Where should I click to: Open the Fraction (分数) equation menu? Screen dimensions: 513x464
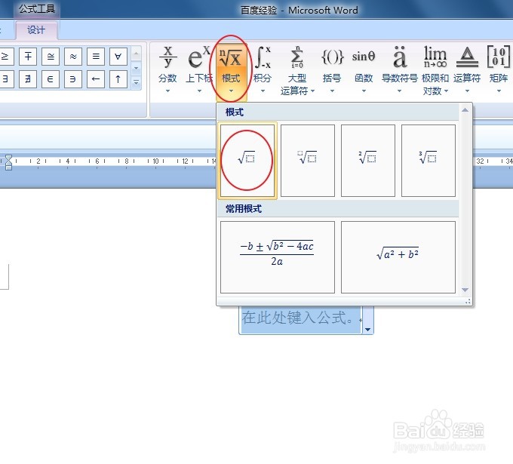[167, 69]
